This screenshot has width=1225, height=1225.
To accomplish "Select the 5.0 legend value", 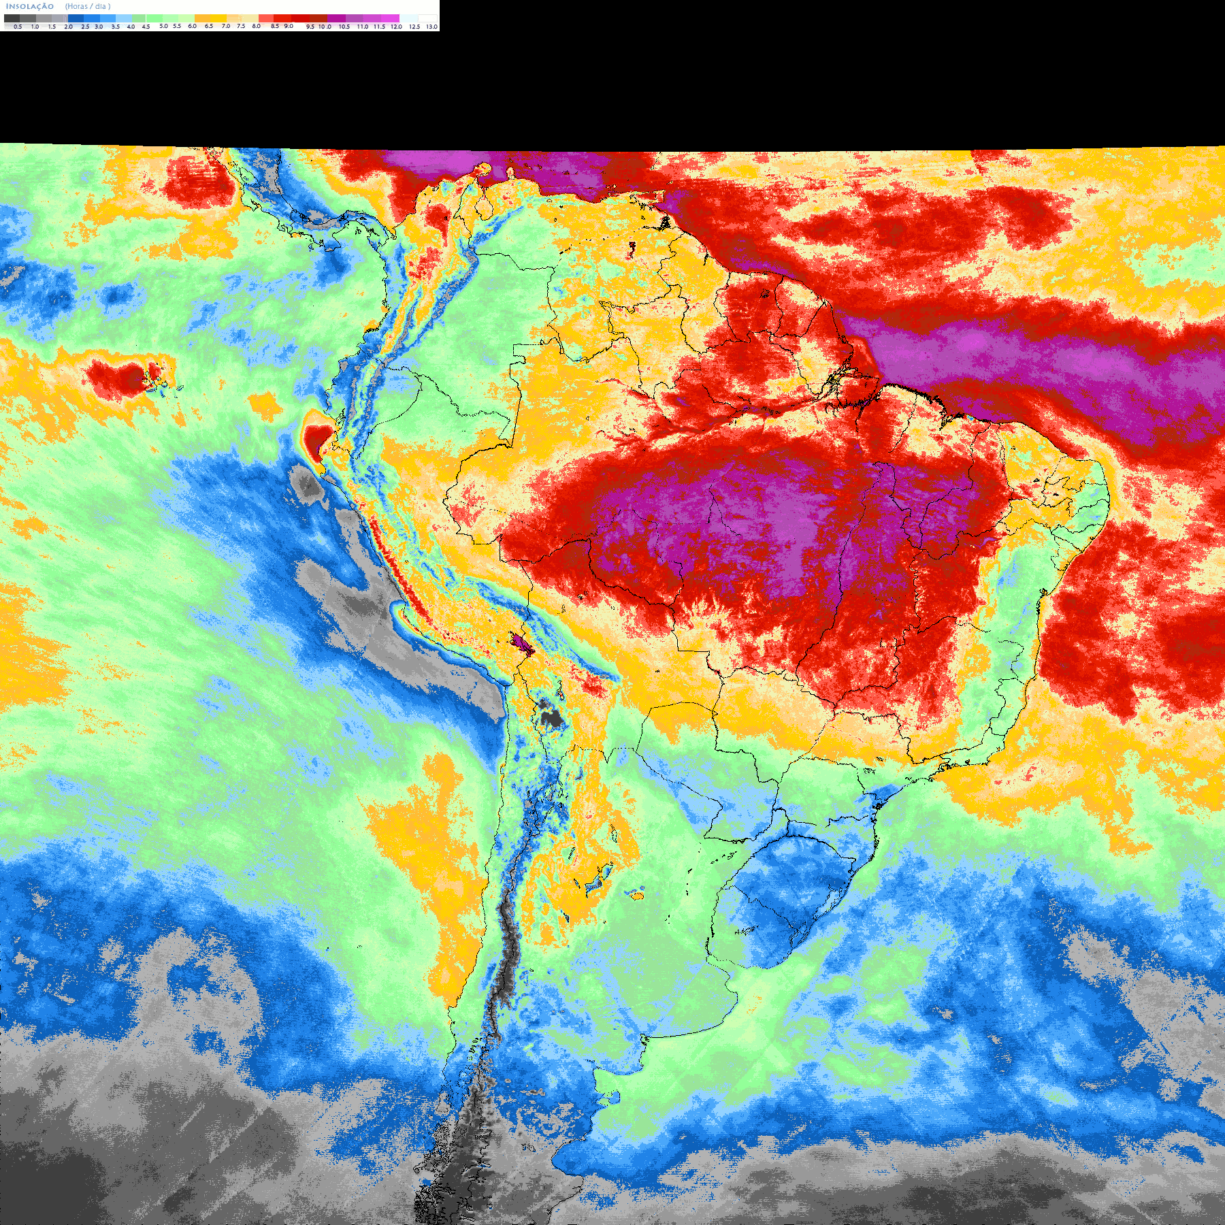I will coord(163,26).
